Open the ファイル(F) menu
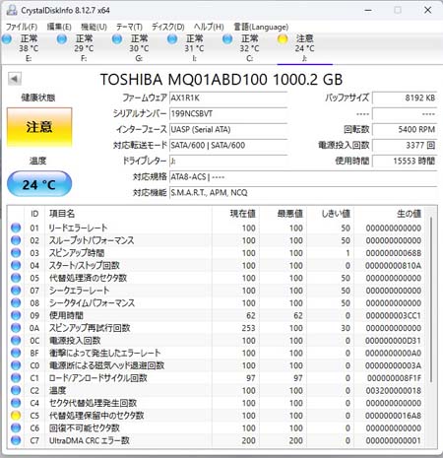Image resolution: width=443 pixels, height=458 pixels. pyautogui.click(x=22, y=27)
